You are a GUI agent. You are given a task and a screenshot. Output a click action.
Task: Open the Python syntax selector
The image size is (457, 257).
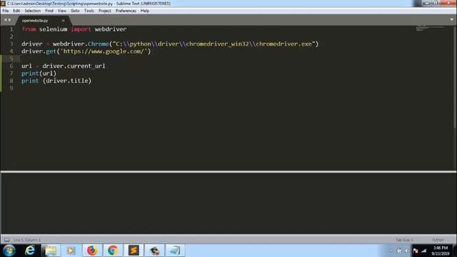438,240
